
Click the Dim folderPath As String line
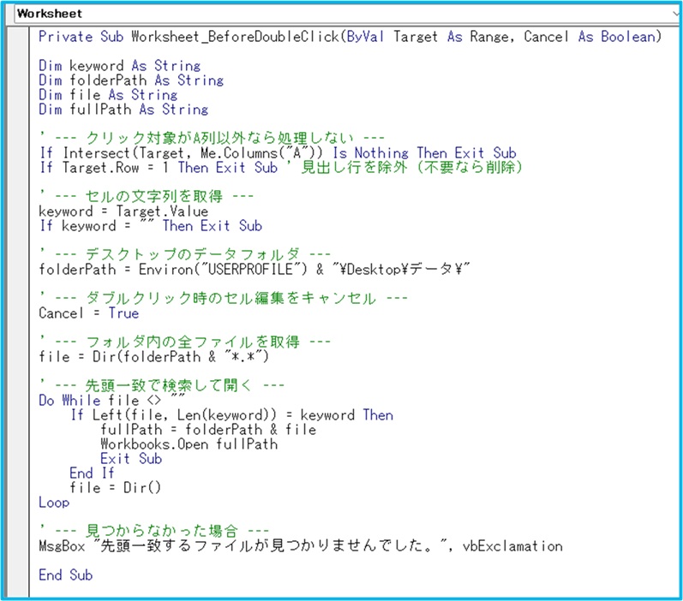pos(130,80)
